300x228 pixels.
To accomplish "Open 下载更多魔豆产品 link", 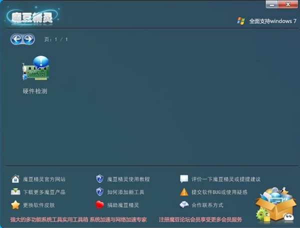I will tap(44, 192).
